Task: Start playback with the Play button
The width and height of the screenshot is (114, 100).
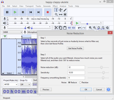Action: [15, 12]
